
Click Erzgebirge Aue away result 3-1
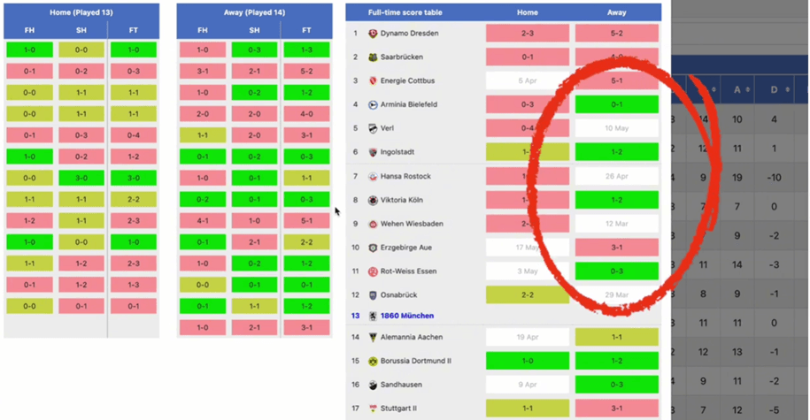pyautogui.click(x=617, y=248)
